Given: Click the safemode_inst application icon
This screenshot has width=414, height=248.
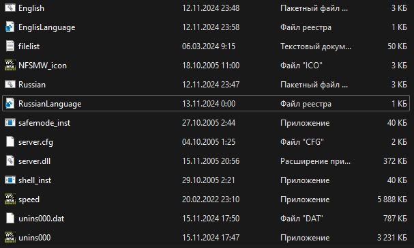Looking at the screenshot, I should pos(10,122).
